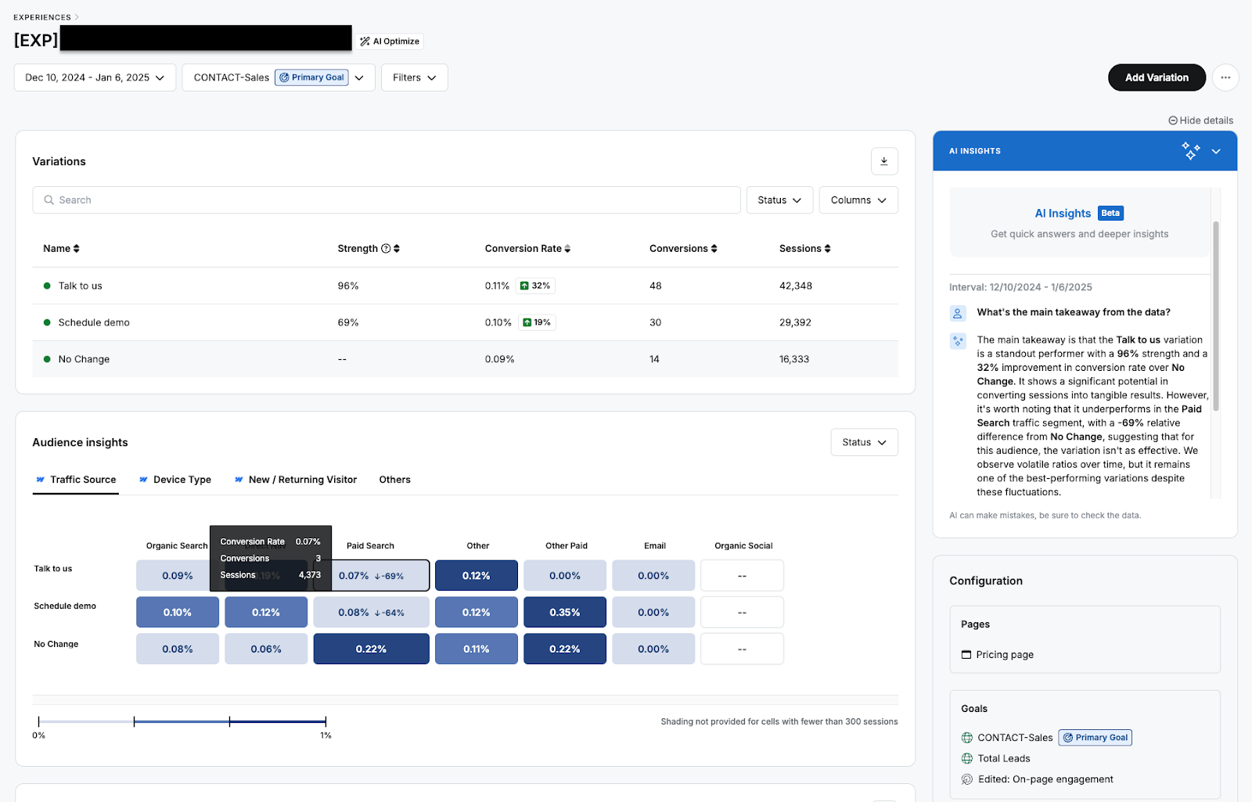Click inside the Variations search field
The height and width of the screenshot is (802, 1252).
385,200
